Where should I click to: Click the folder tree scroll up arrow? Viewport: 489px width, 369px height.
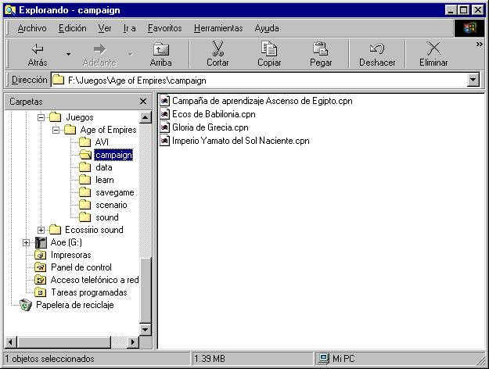(145, 117)
